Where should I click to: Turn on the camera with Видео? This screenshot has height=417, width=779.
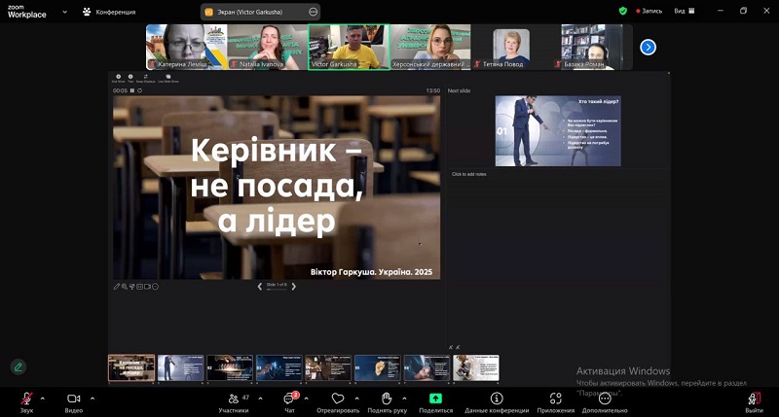pyautogui.click(x=74, y=399)
